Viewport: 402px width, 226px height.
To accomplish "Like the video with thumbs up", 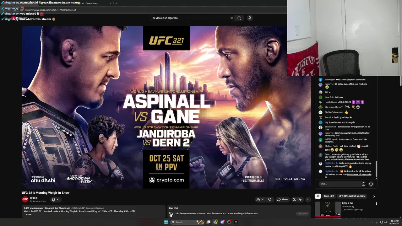I will (x=260, y=200).
